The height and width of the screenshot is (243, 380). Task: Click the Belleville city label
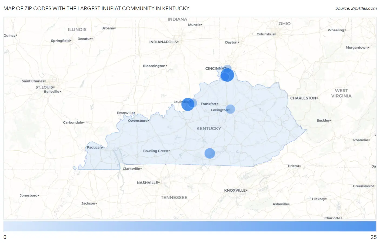click(x=52, y=92)
